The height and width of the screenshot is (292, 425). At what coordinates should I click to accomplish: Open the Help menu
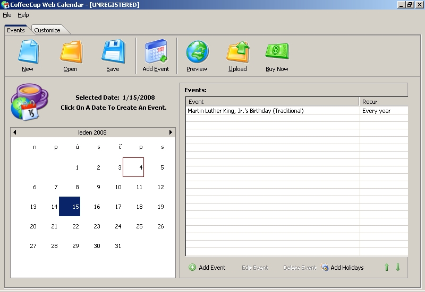coord(23,15)
